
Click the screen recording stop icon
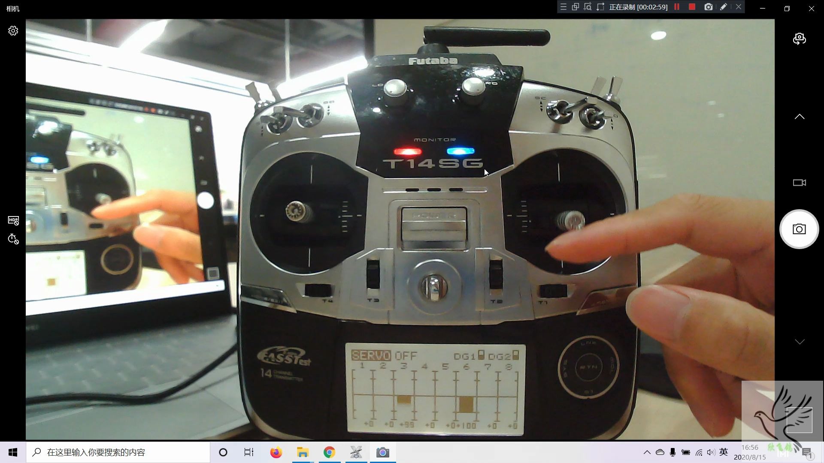click(692, 7)
